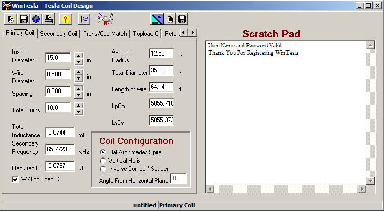The image size is (384, 211).
Task: Close the WinTesla window
Action: click(x=377, y=6)
